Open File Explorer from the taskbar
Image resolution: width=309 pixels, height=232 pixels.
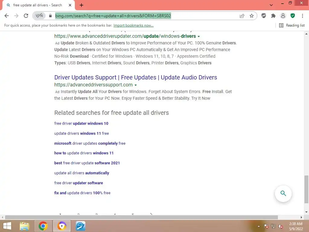coord(24,226)
